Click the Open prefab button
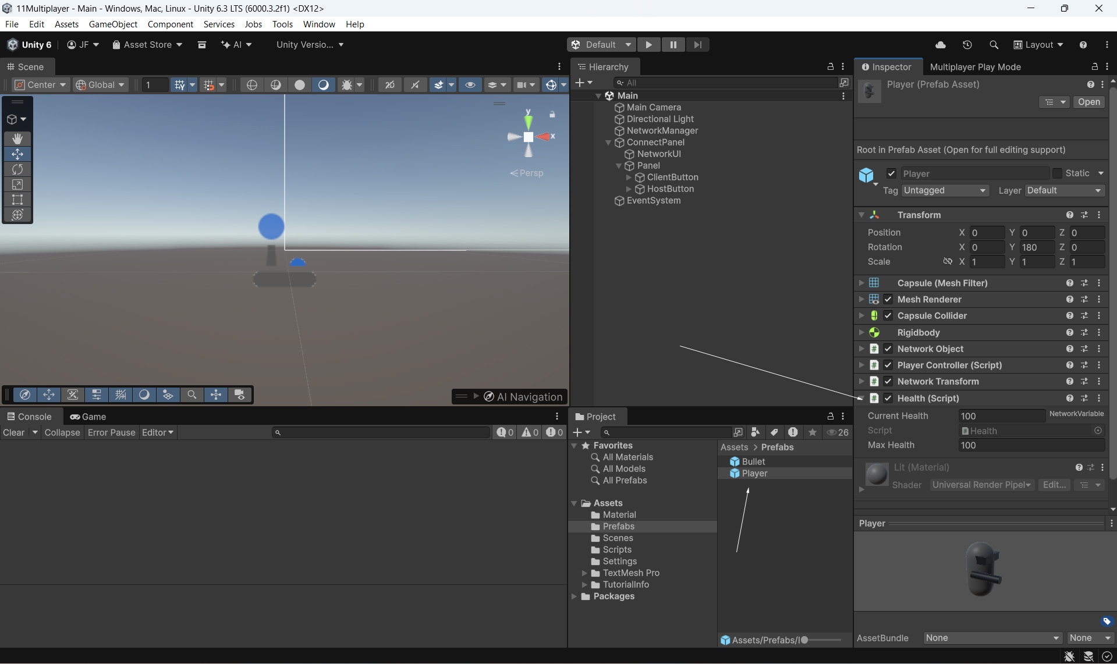The height and width of the screenshot is (664, 1117). (x=1088, y=102)
